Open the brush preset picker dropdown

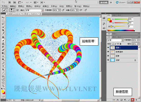pyautogui.click(x=14, y=10)
